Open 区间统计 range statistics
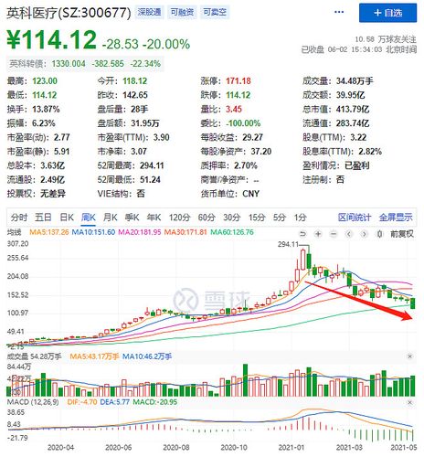Screen dimensions: 424x457 [x=355, y=218]
